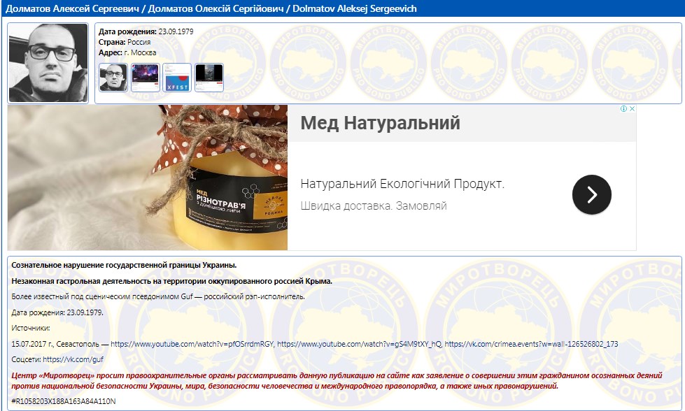The width and height of the screenshot is (685, 411).
Task: Click the AdChoices info icon on the ad
Action: click(623, 109)
